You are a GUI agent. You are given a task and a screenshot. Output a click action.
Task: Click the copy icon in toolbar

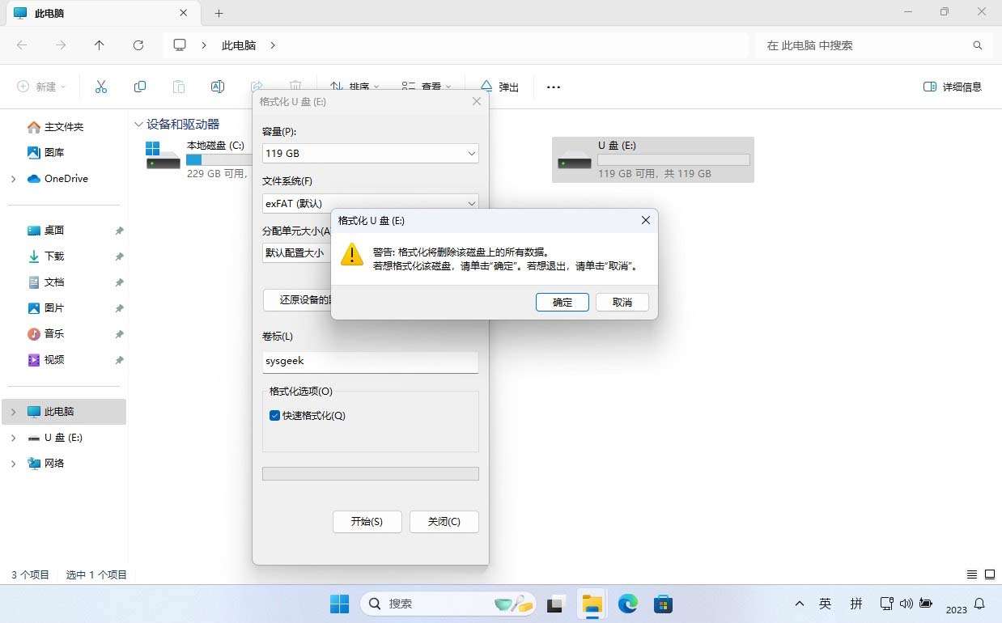coord(140,87)
